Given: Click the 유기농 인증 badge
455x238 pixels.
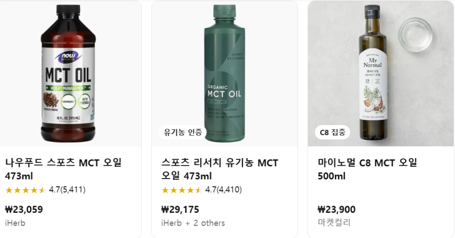Looking at the screenshot, I should 182,133.
